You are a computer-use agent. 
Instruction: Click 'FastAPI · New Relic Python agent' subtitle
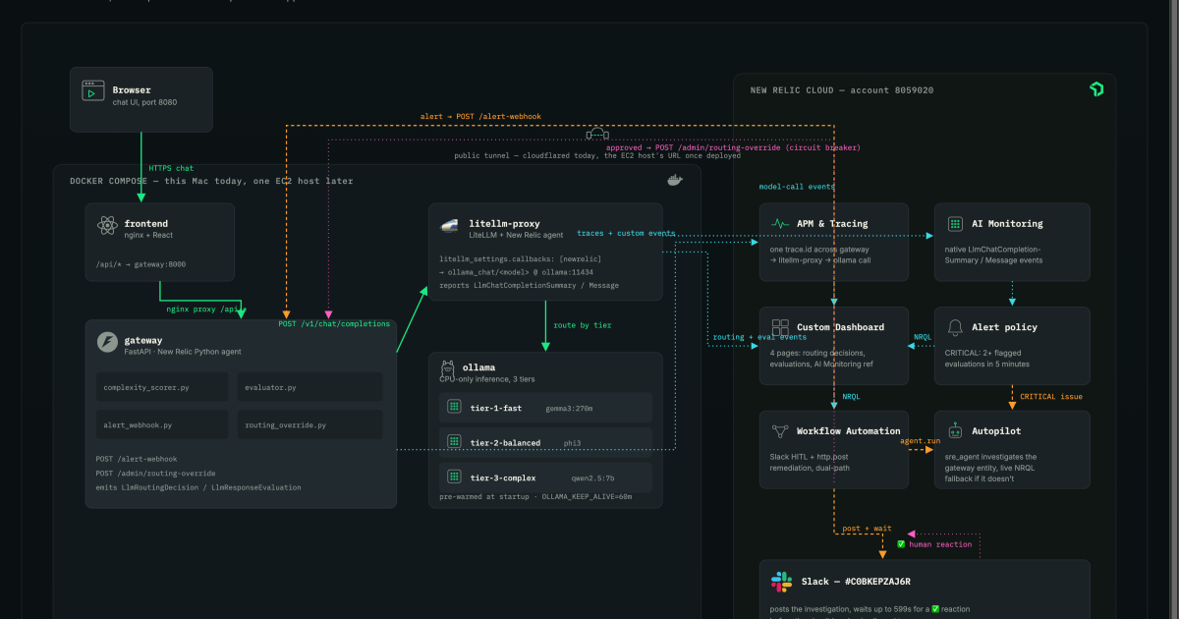(183, 351)
